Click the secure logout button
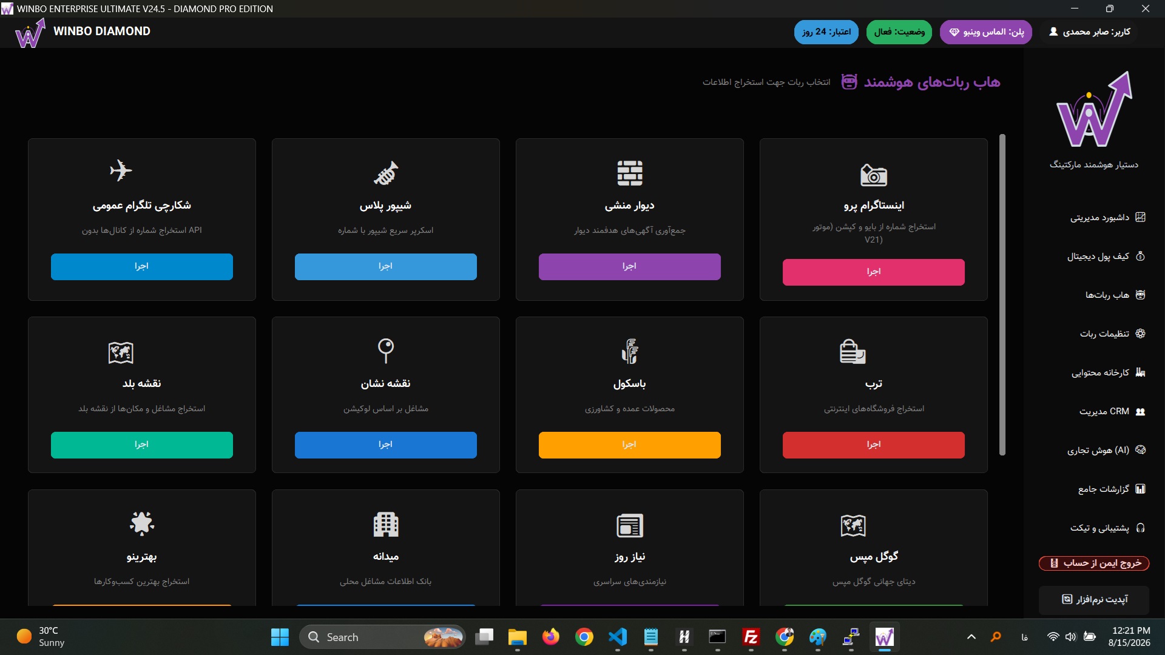The image size is (1165, 655). pyautogui.click(x=1094, y=563)
